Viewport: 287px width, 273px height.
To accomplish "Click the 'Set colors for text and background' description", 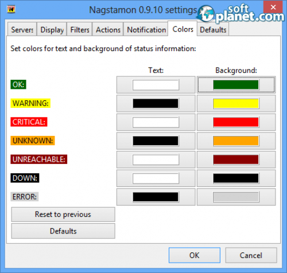I will 103,49.
